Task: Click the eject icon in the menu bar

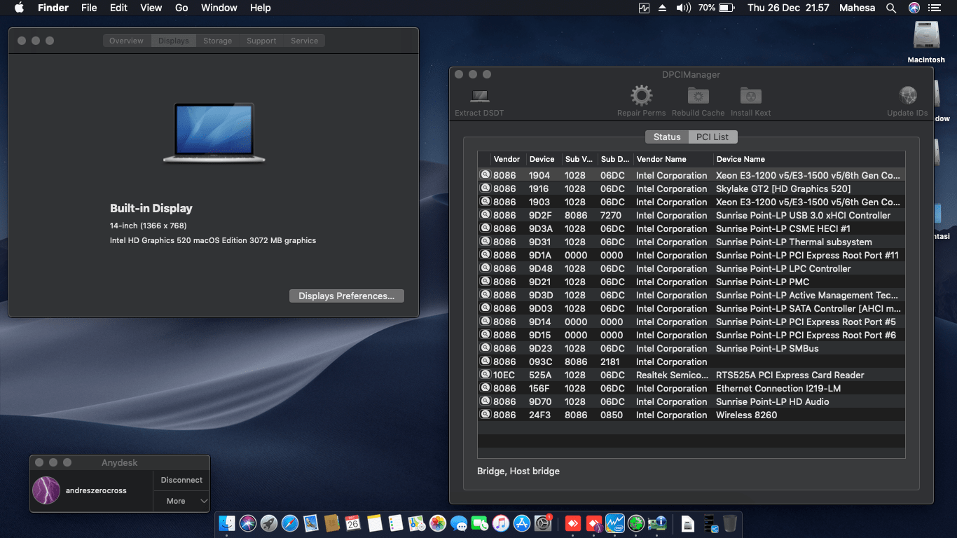Action: (x=663, y=8)
